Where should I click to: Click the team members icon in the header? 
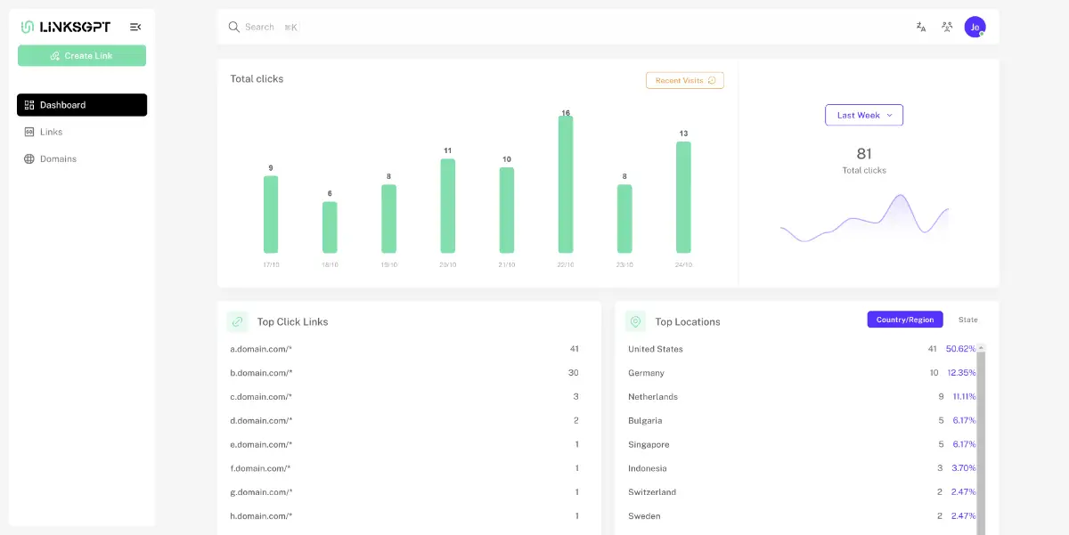tap(947, 27)
